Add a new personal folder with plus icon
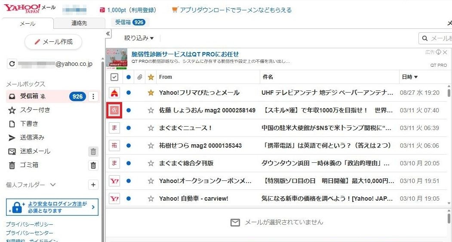Screen dimensions: 452x242 (93, 185)
